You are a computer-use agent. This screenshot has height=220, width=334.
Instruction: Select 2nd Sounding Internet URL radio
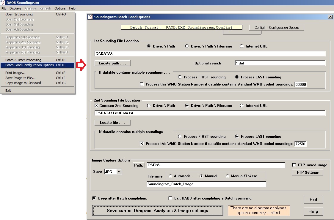[242, 105]
